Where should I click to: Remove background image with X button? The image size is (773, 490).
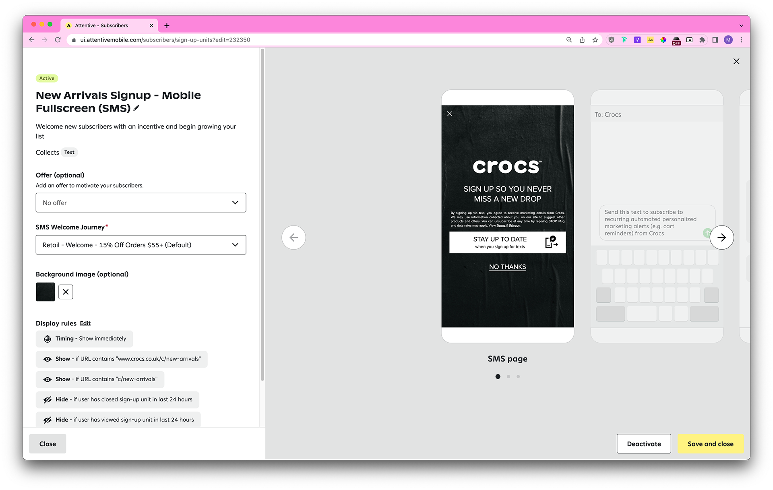coord(66,292)
